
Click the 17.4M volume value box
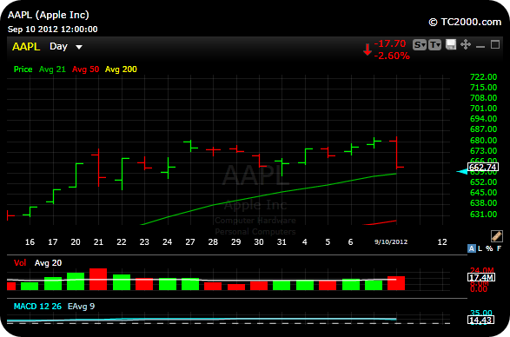click(x=481, y=277)
